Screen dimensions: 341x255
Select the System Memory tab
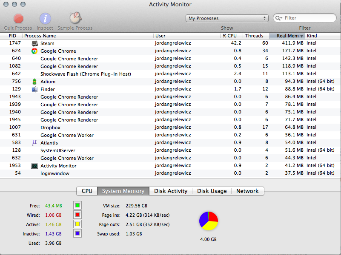(x=123, y=191)
